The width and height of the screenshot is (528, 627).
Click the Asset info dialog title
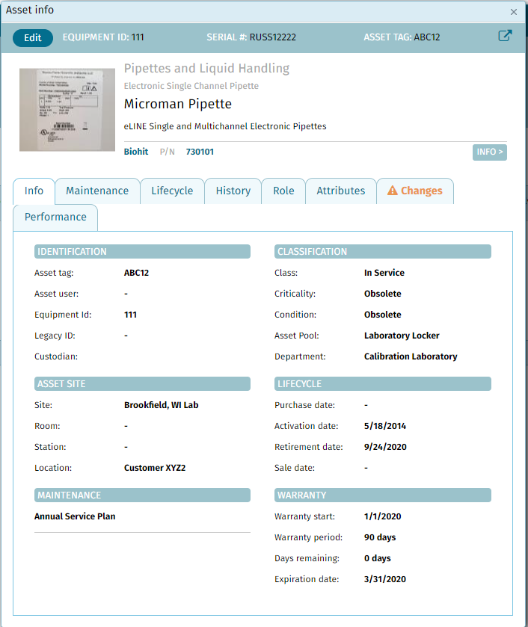[30, 10]
